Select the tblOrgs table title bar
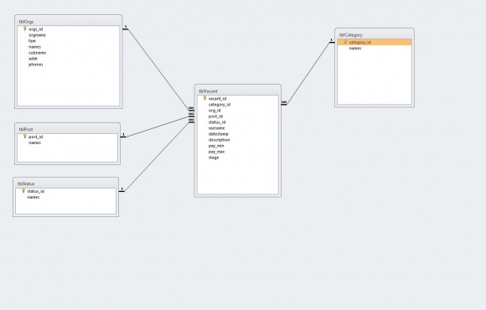The image size is (486, 310). click(x=68, y=22)
